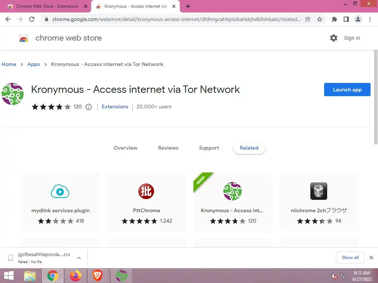Select the Related tab
Viewport: 378px width, 283px height.
click(x=249, y=148)
